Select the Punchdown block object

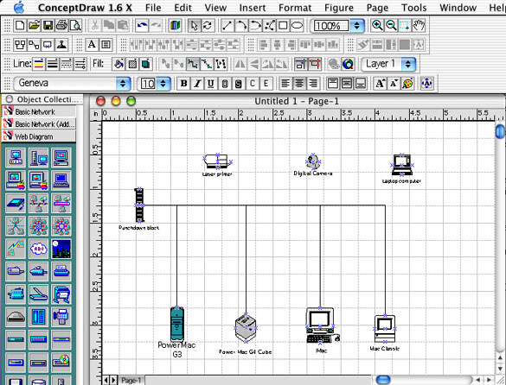[x=139, y=205]
